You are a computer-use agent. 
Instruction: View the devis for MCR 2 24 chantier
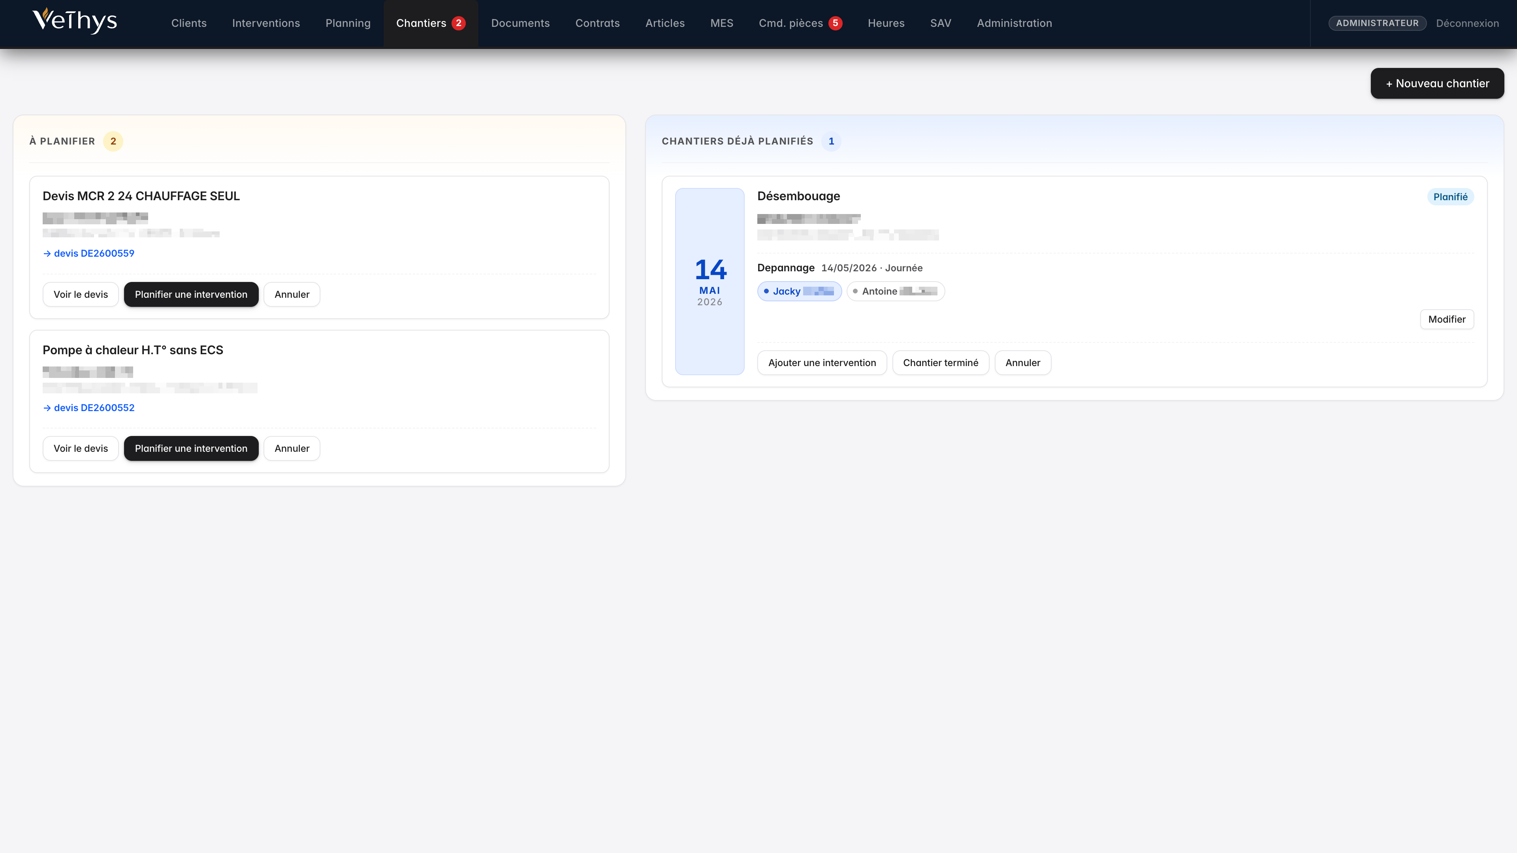81,294
